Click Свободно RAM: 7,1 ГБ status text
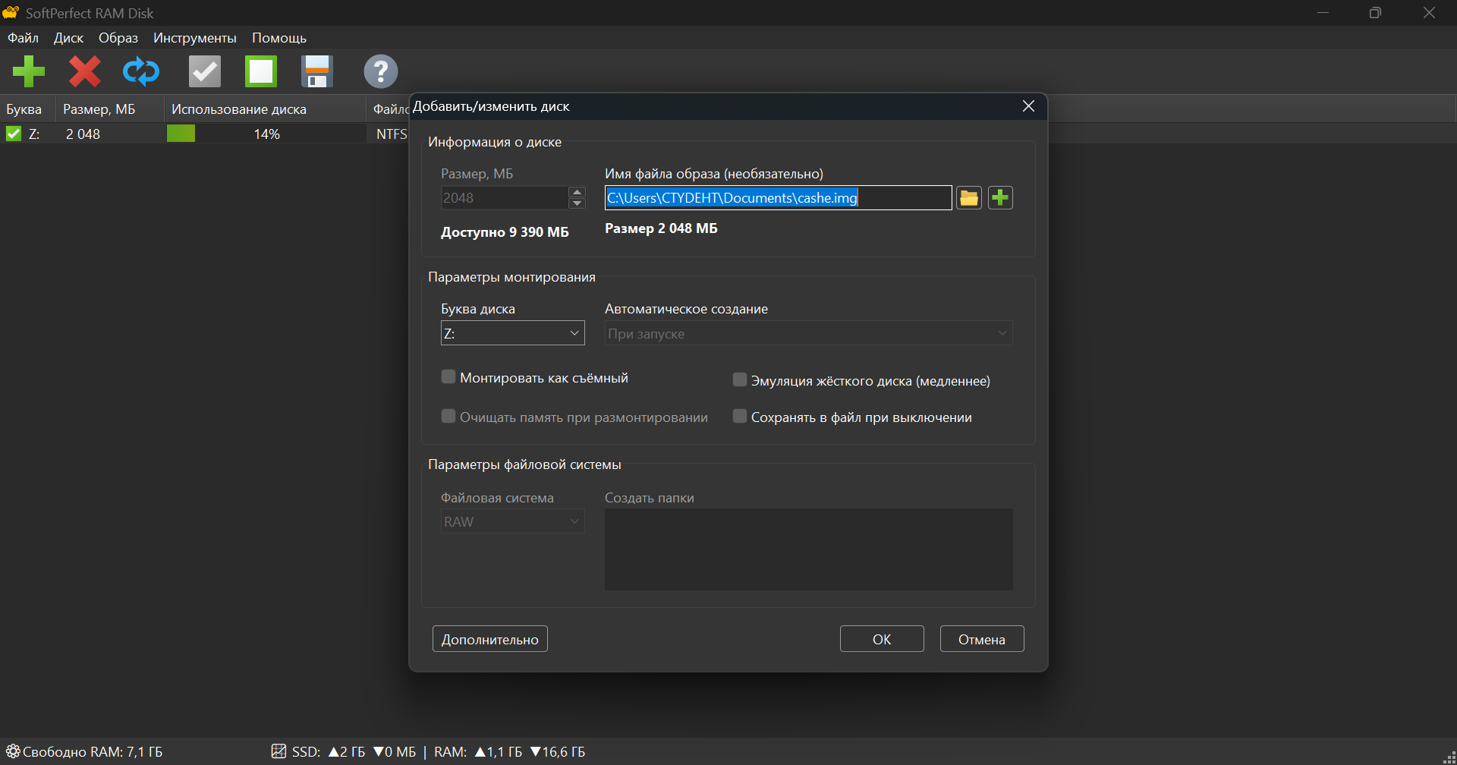Screen dimensions: 1457x765 point(93,752)
